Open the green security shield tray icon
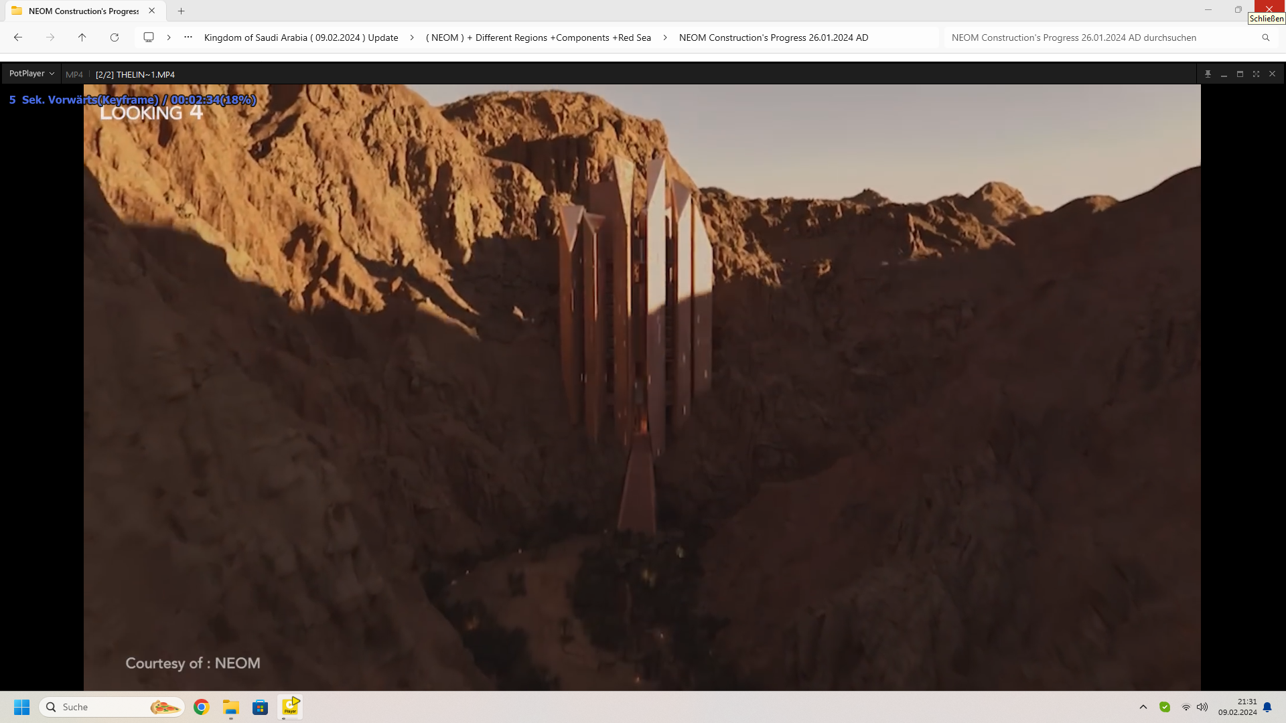This screenshot has width=1286, height=723. pos(1165,707)
